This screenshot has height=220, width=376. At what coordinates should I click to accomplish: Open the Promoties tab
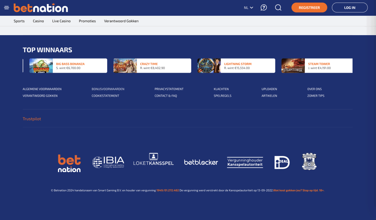tap(87, 21)
